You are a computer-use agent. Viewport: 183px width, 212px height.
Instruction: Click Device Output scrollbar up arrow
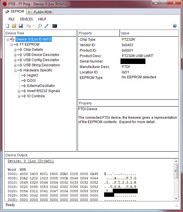[176, 161]
